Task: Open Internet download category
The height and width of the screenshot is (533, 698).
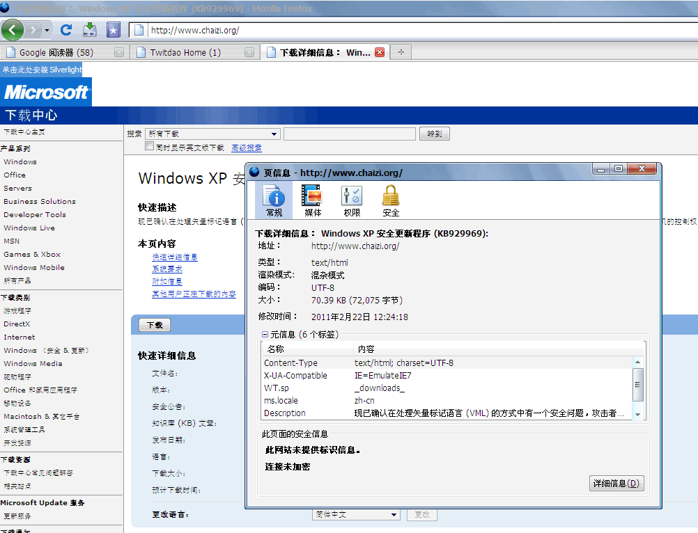Action: (19, 337)
